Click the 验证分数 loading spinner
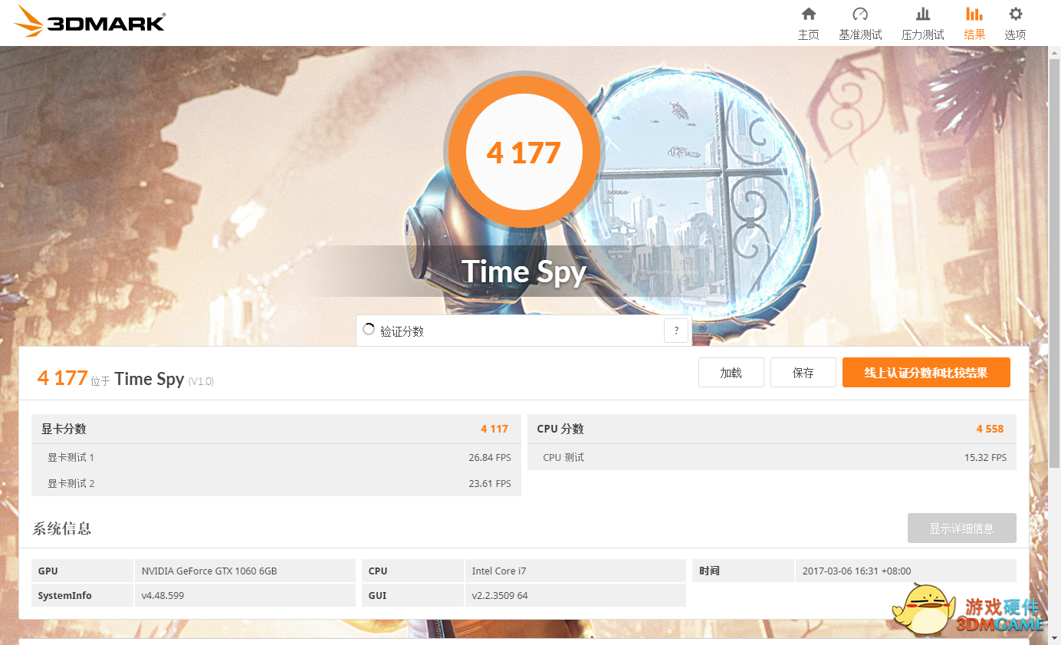This screenshot has width=1061, height=645. coord(369,330)
